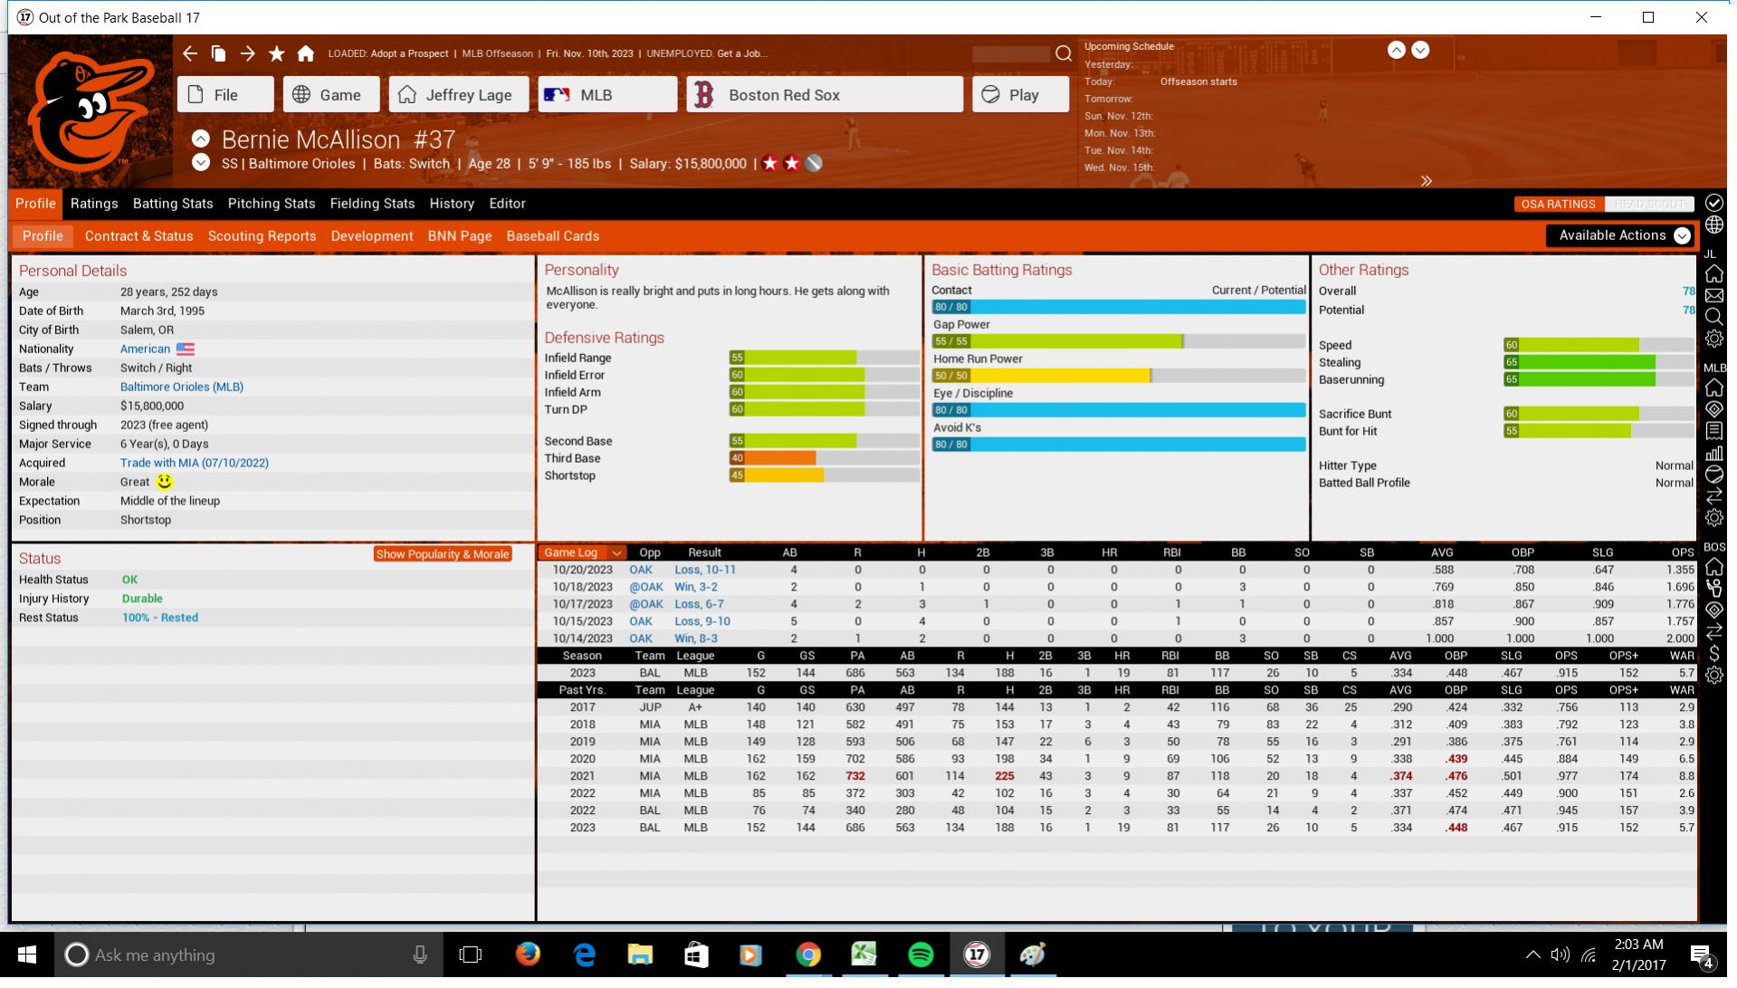Open the MLB news report icon
The width and height of the screenshot is (1737, 988).
(x=1713, y=431)
